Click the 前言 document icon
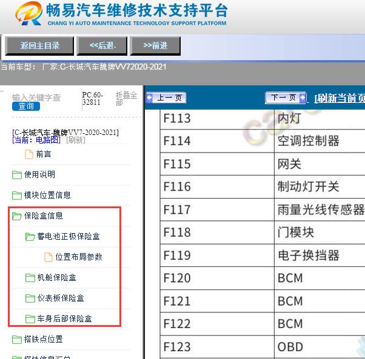This screenshot has width=365, height=359. pos(29,154)
